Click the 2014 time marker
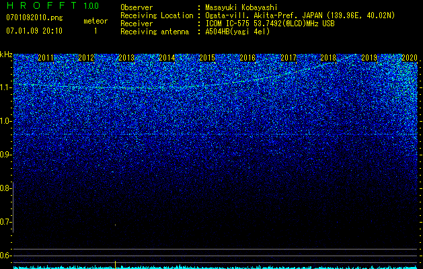This screenshot has height=269, width=423. [x=167, y=58]
